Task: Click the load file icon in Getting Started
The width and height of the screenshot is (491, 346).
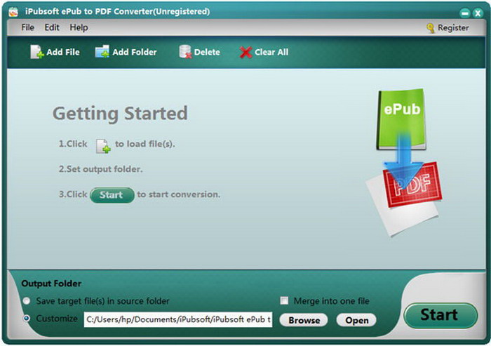Action: tap(103, 146)
